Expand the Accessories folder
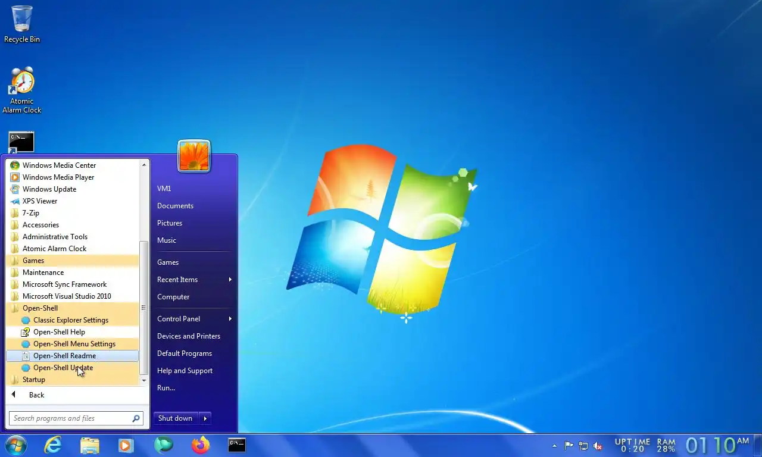The width and height of the screenshot is (762, 457). click(x=72, y=225)
